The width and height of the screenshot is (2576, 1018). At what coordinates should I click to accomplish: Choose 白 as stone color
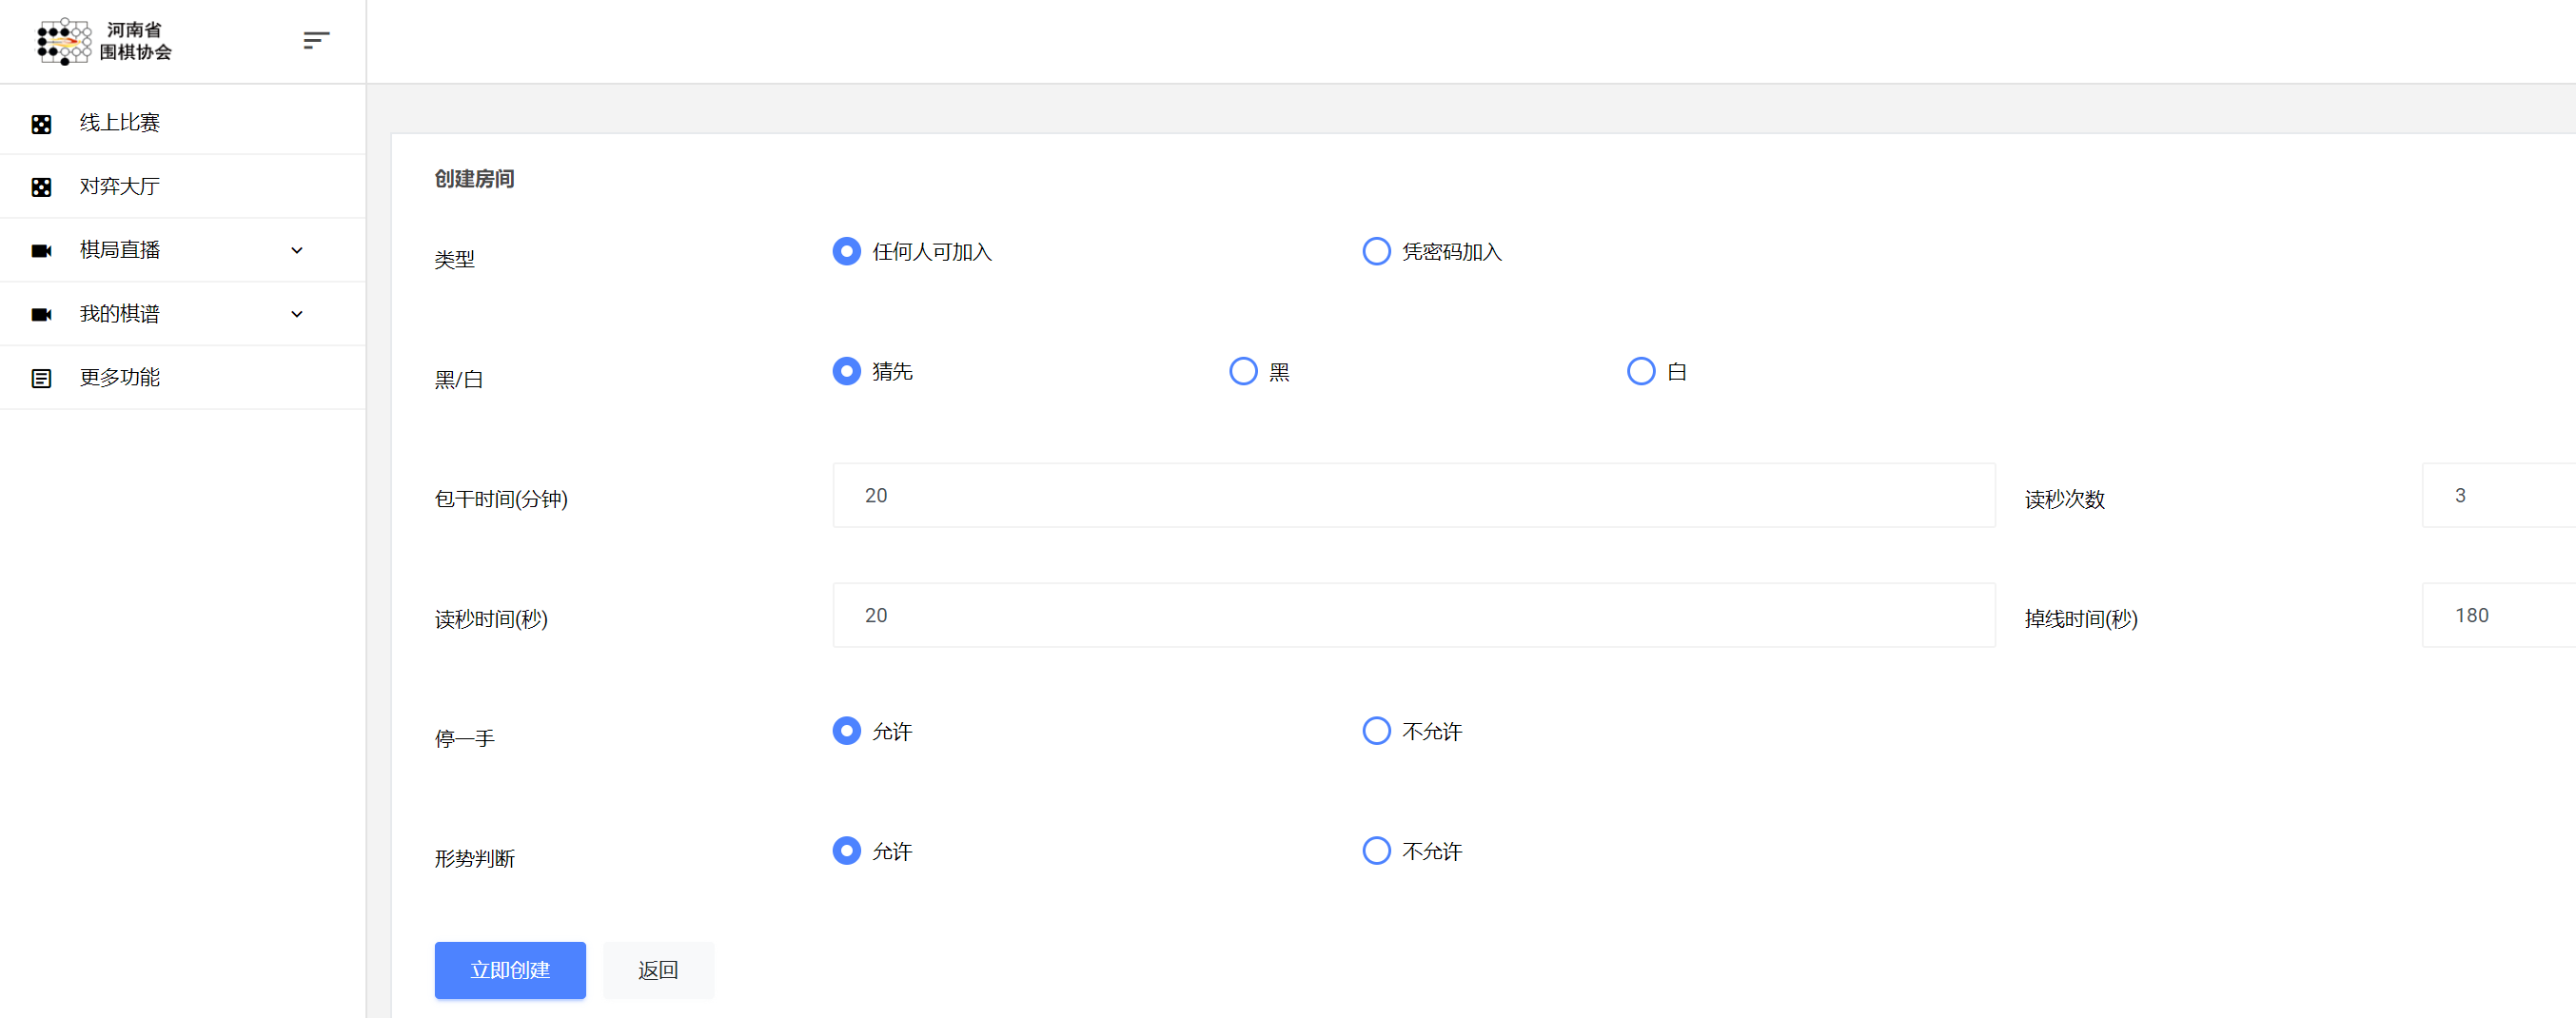pos(1640,371)
